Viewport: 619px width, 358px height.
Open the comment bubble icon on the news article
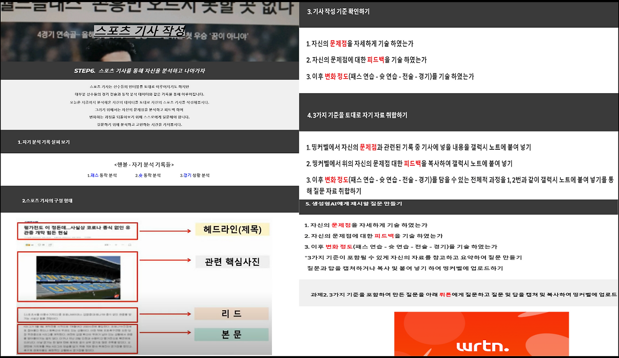pos(39,244)
